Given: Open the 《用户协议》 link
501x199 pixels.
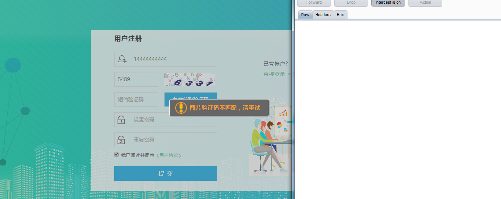Looking at the screenshot, I should coord(169,155).
